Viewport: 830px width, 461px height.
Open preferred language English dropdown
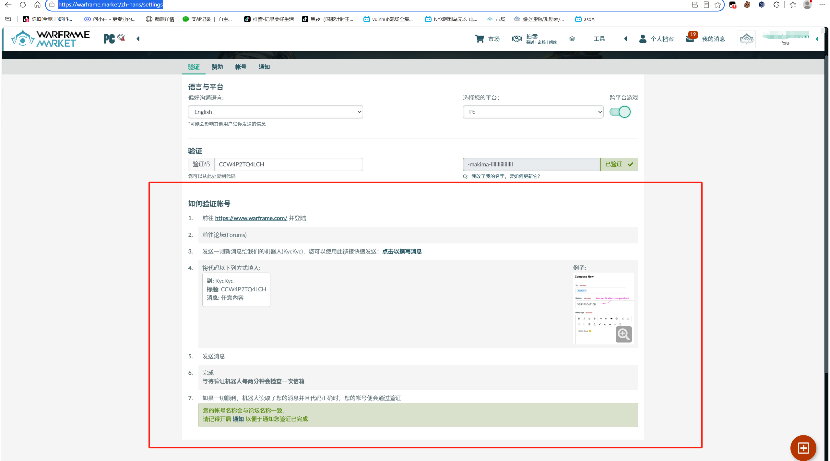tap(276, 112)
